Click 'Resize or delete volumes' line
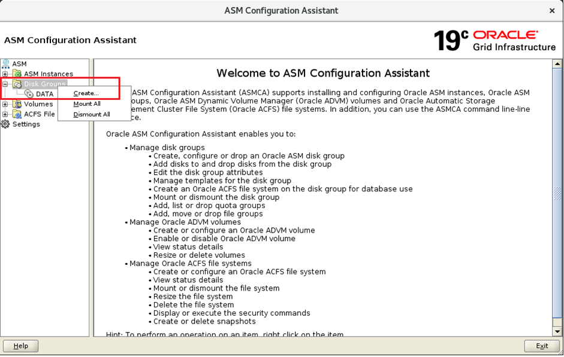 (x=199, y=255)
